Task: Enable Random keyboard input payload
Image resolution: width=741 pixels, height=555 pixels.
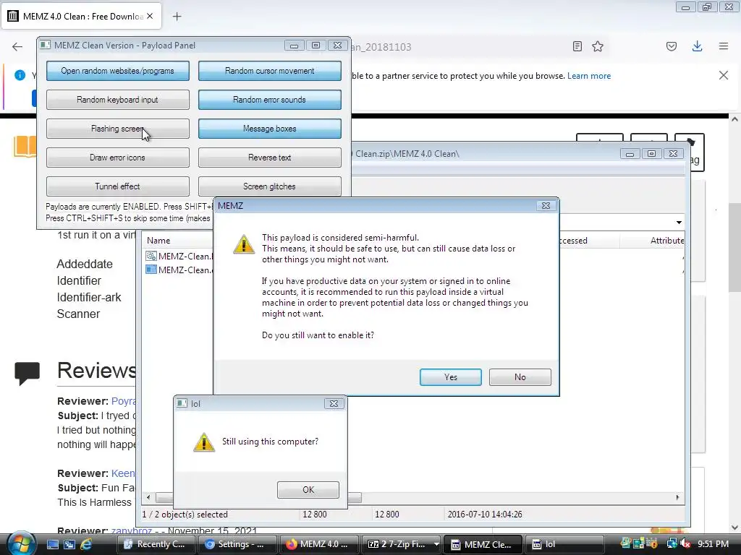Action: pyautogui.click(x=118, y=100)
